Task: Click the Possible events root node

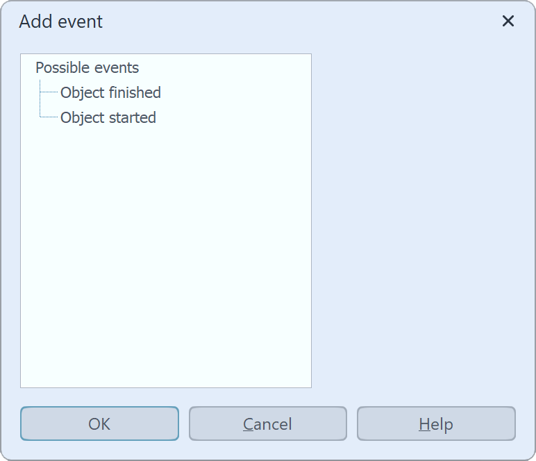Action: tap(87, 68)
